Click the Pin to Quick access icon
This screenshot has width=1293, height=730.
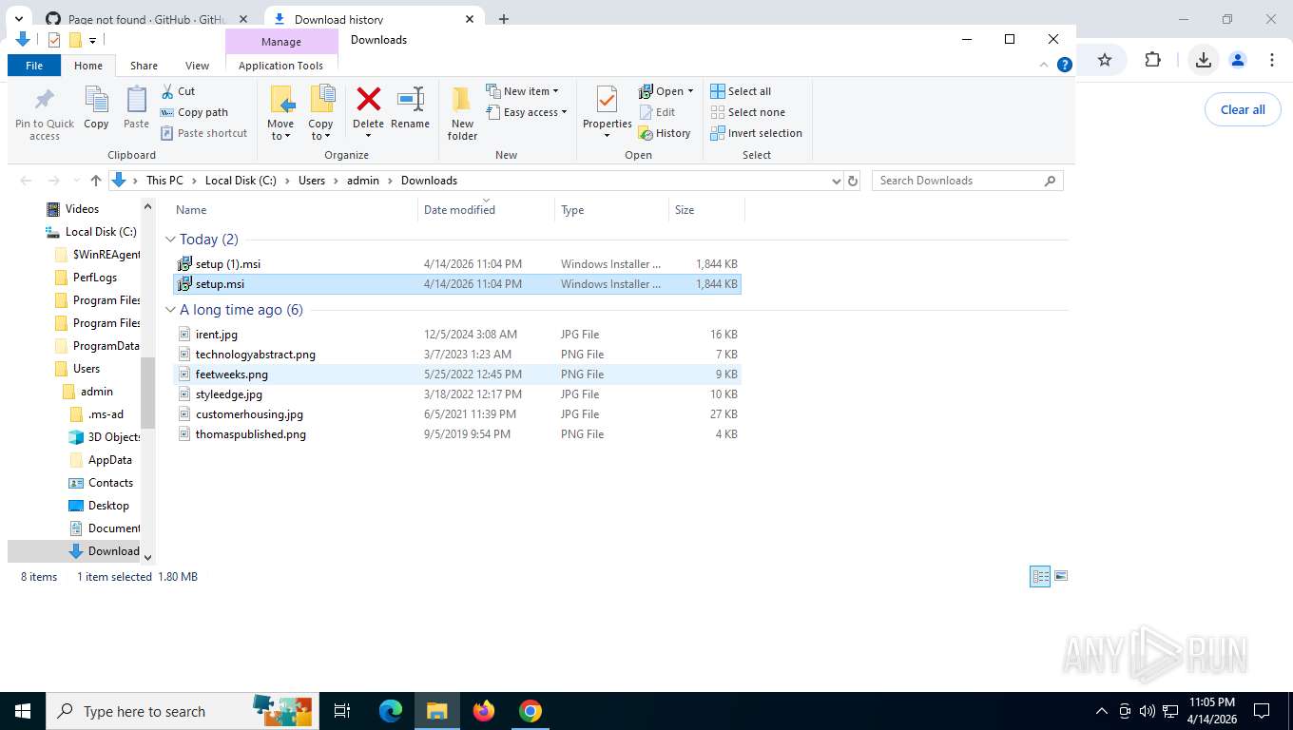pos(45,100)
